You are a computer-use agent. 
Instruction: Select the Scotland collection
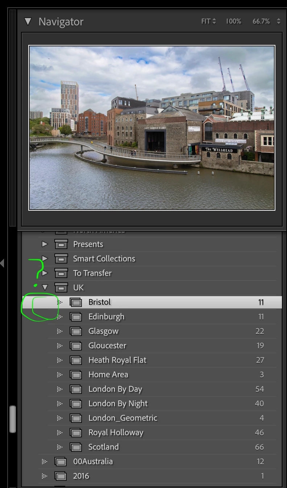click(152, 447)
